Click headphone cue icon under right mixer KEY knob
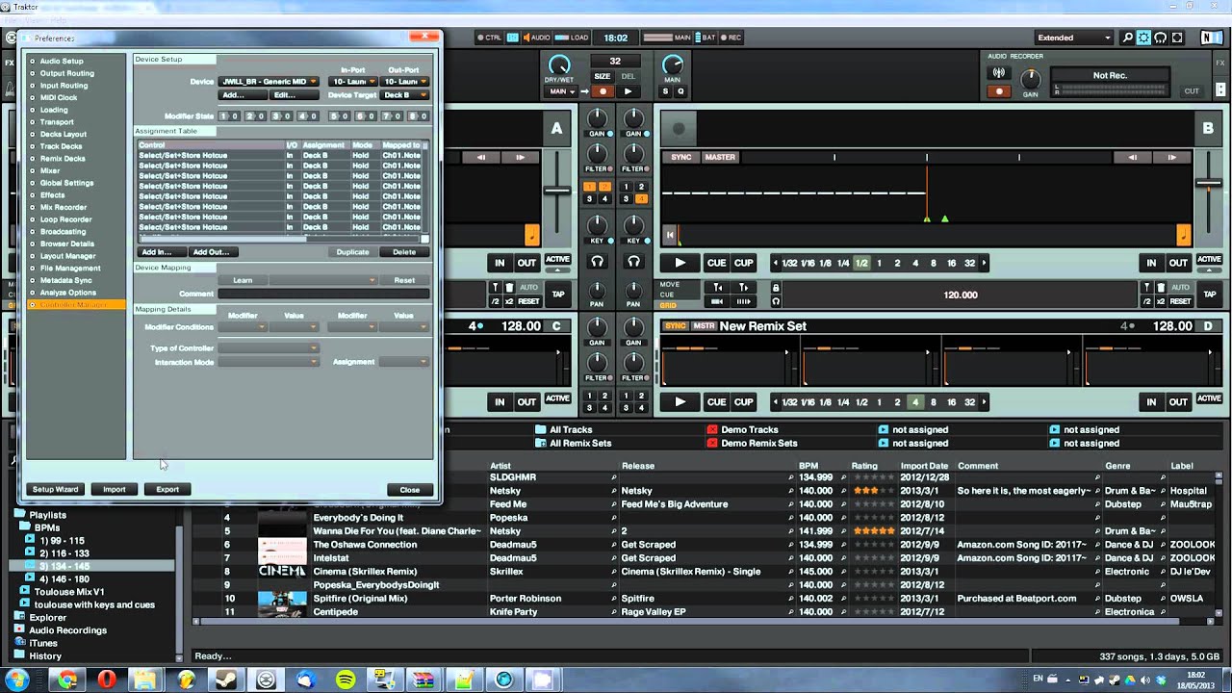1232x693 pixels. point(633,262)
